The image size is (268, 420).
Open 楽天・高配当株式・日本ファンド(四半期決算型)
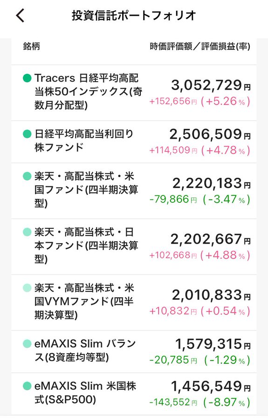(134, 246)
